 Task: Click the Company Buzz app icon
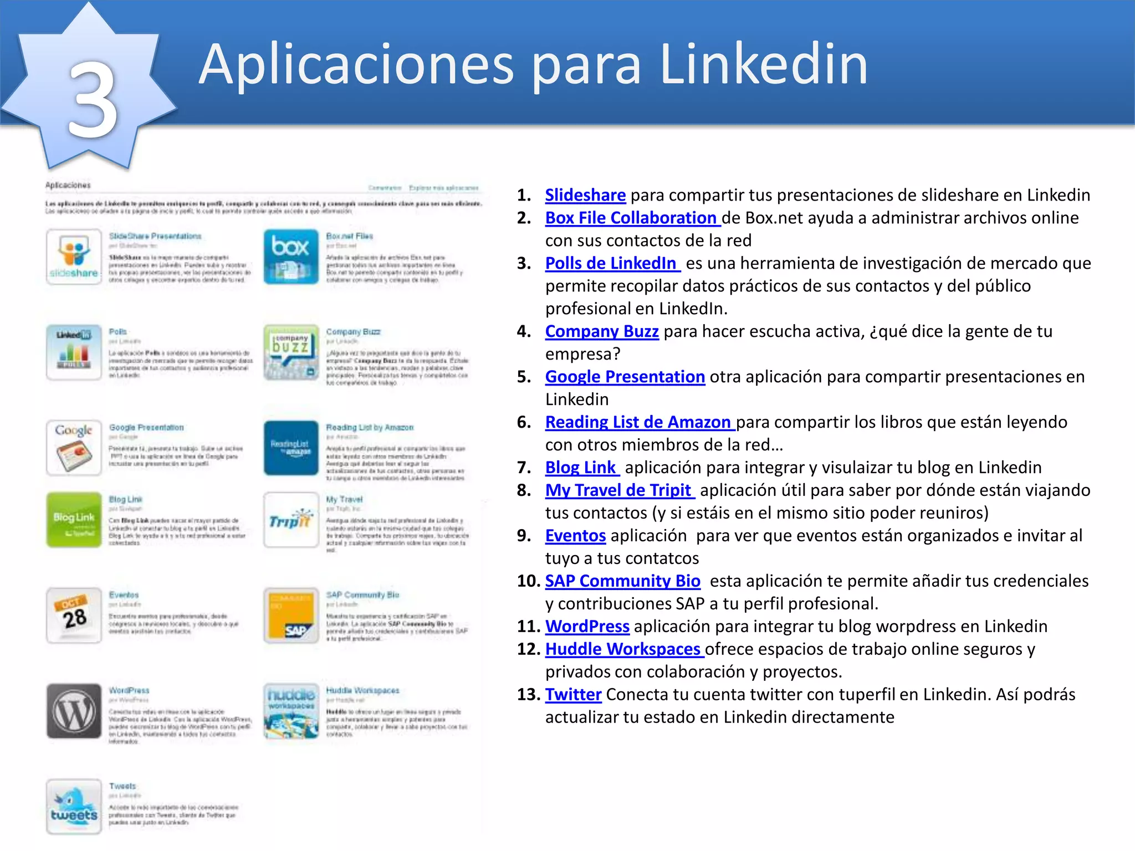pyautogui.click(x=291, y=352)
